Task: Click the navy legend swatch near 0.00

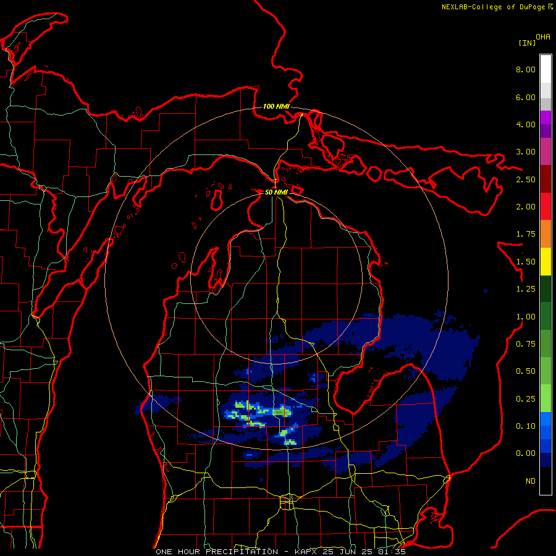Action: (x=545, y=460)
